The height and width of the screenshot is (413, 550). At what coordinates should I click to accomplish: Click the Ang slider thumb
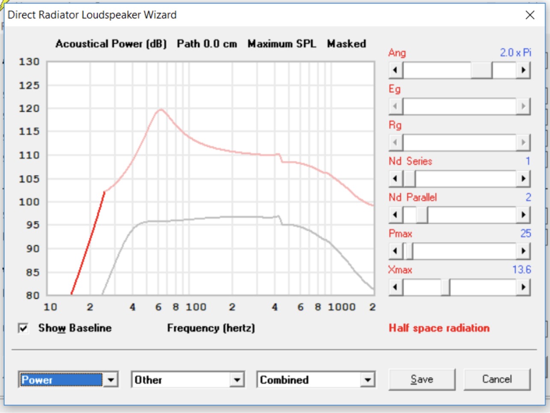click(x=482, y=70)
